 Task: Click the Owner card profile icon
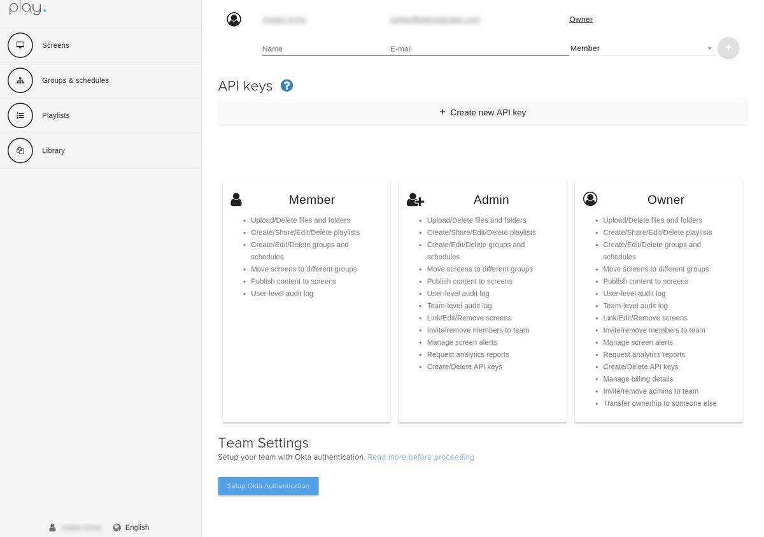point(590,199)
